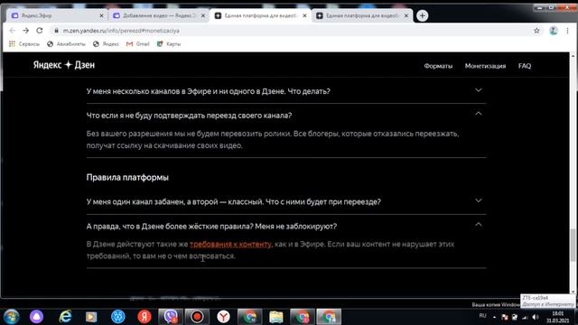Click the network signal tray icon
The image size is (578, 325).
click(525, 317)
